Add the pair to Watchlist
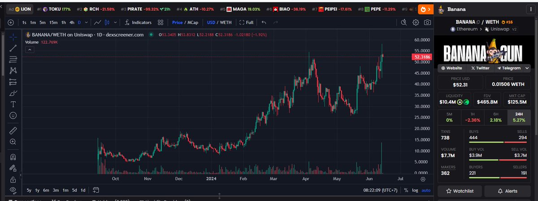This screenshot has height=201, width=538. pos(460,191)
